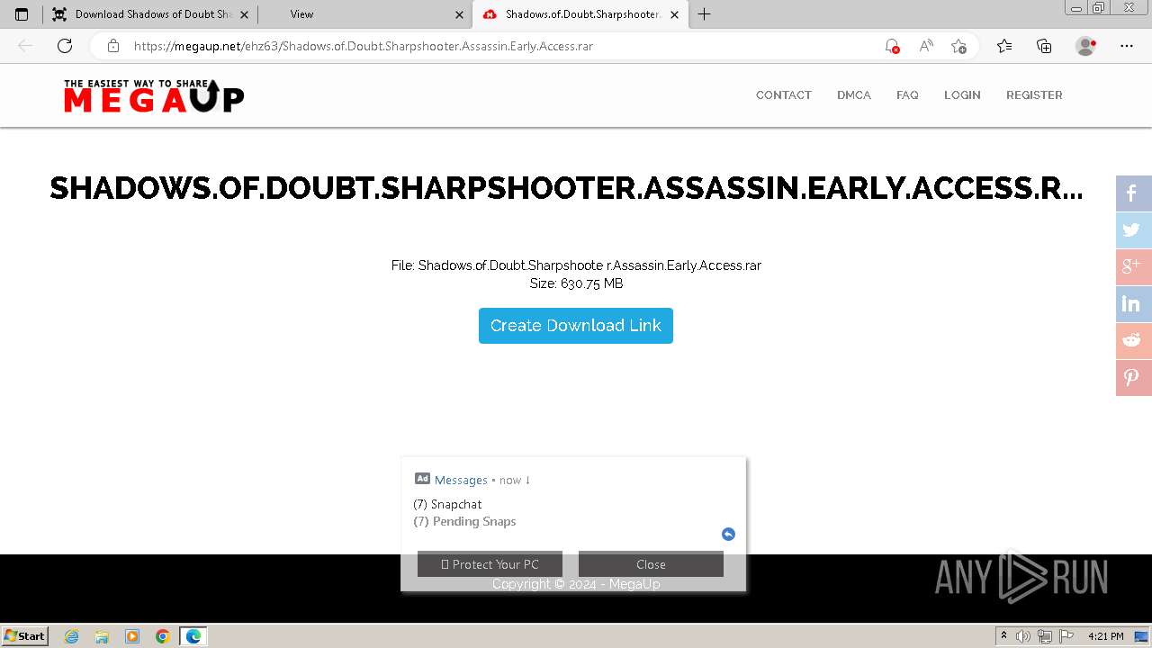Click the blue reply arrow icon in ad
This screenshot has width=1152, height=648.
728,534
